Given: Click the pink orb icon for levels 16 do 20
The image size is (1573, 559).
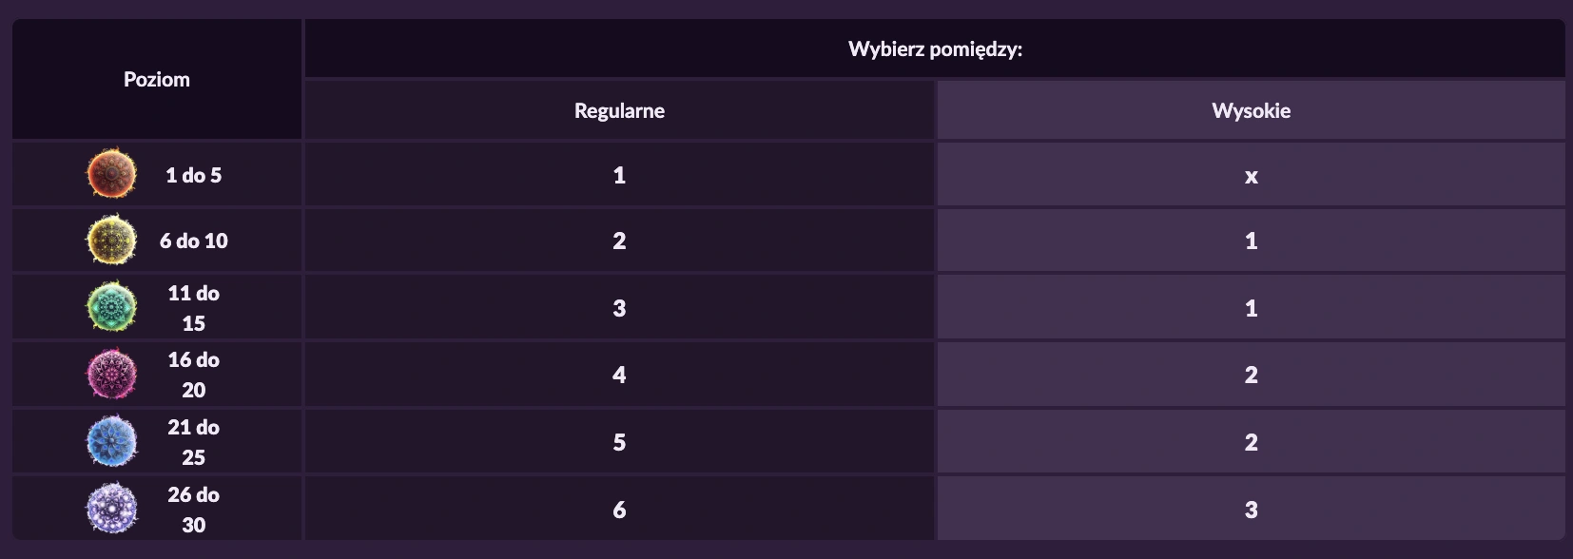Looking at the screenshot, I should (x=112, y=374).
